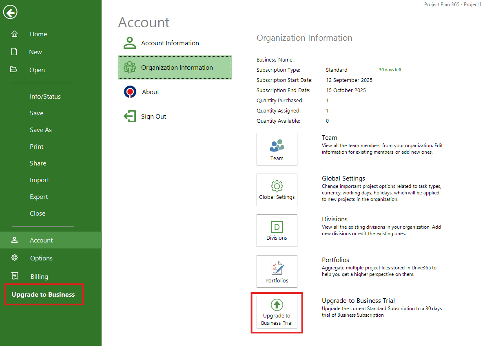
Task: Click the "Account" page heading
Action: 144,22
